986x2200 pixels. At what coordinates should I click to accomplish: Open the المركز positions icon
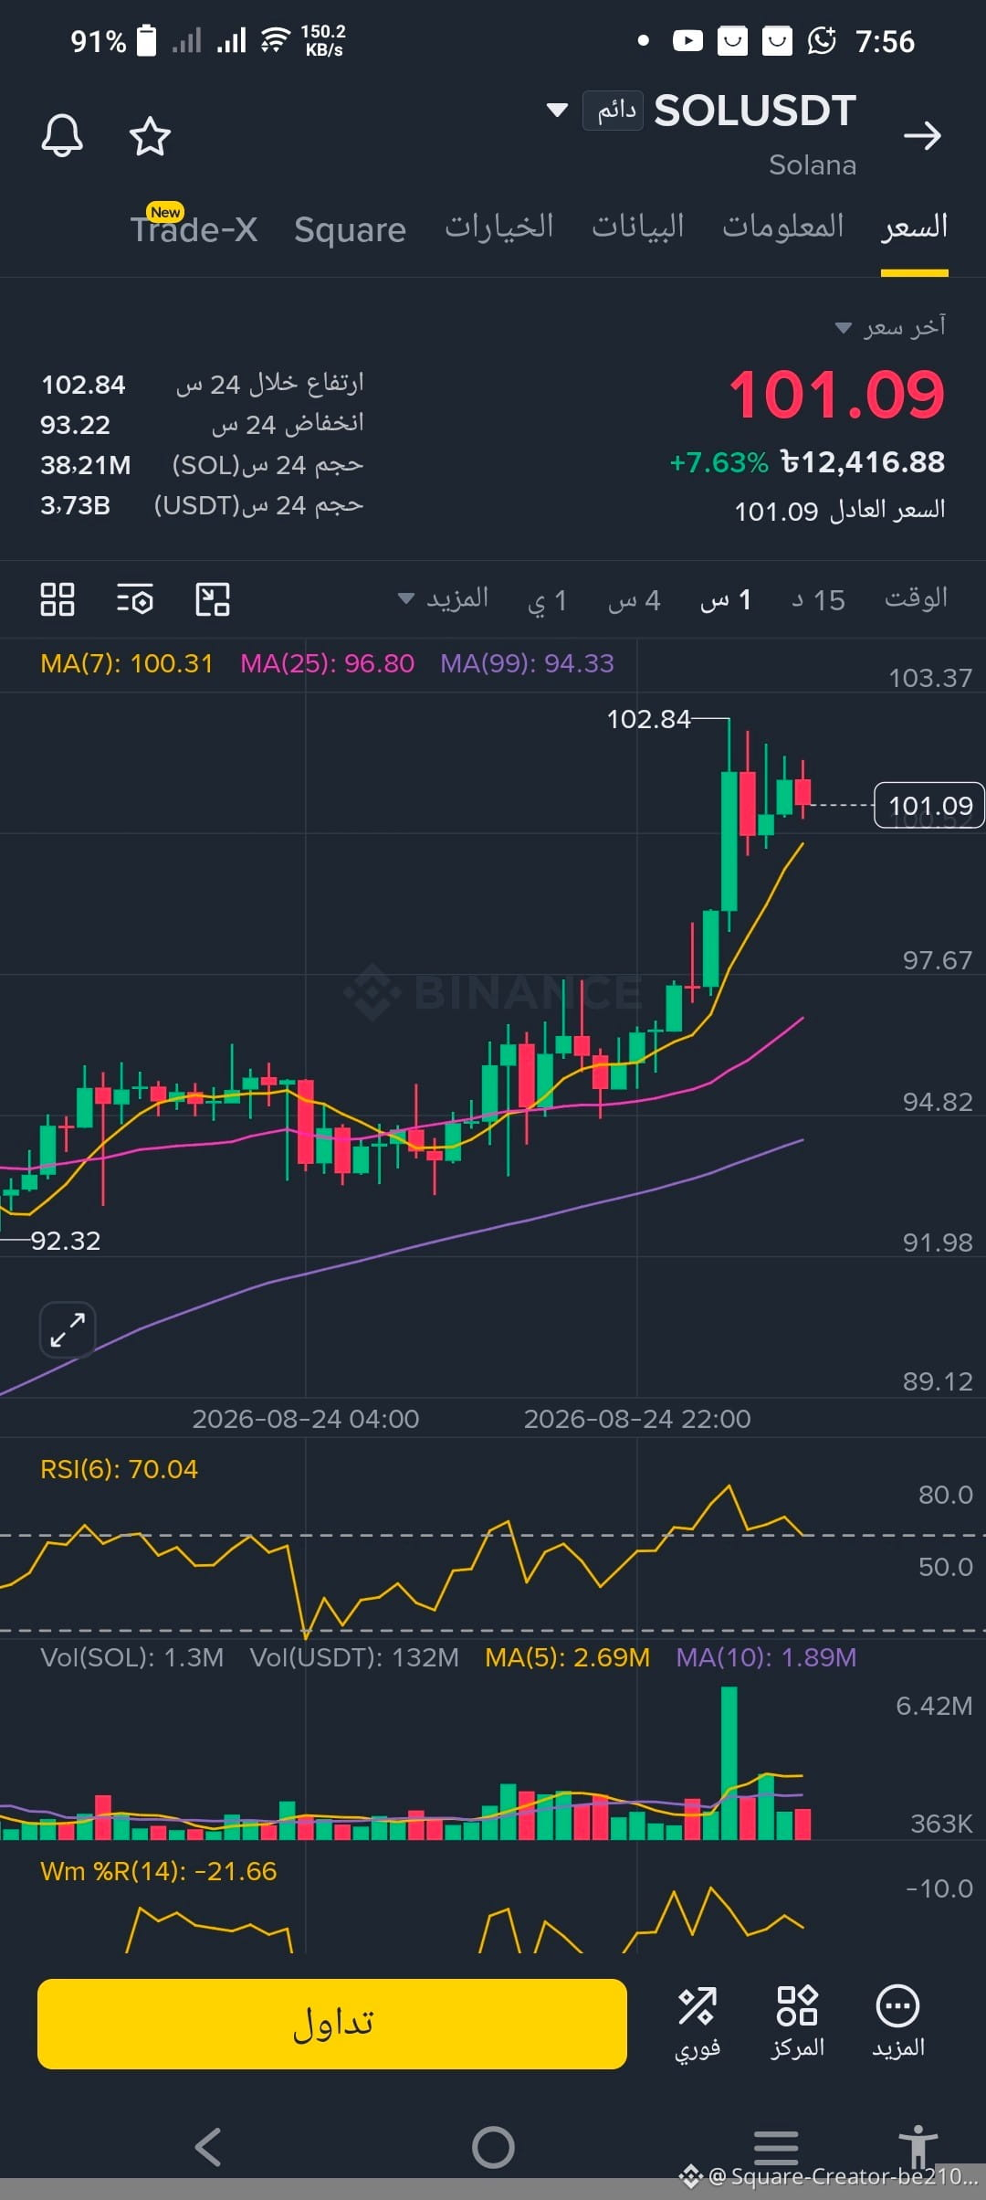[797, 2023]
